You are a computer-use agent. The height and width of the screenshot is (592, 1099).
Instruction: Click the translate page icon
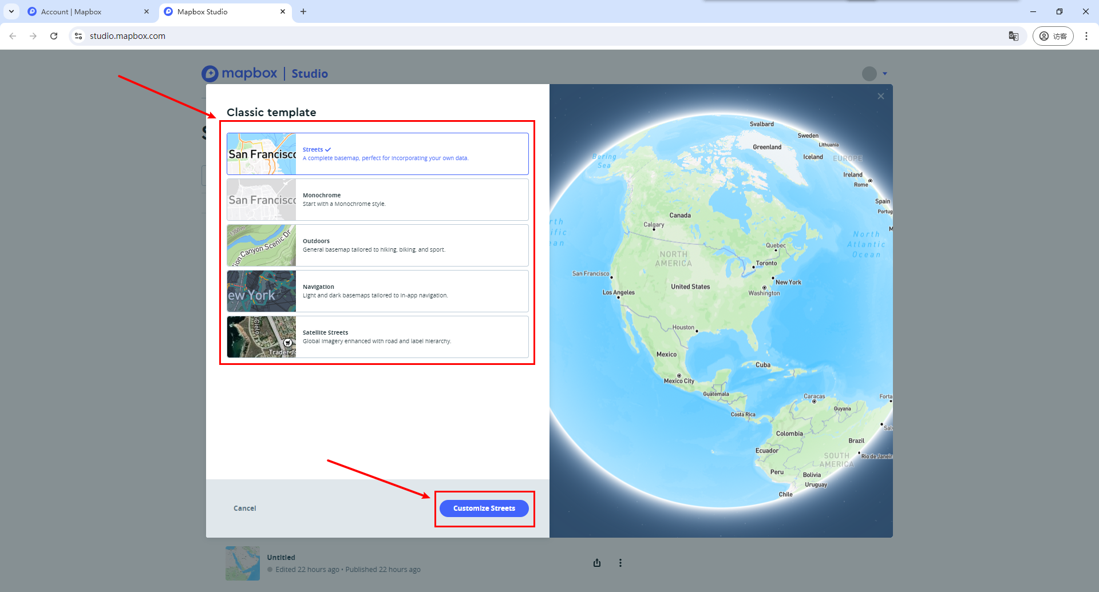pyautogui.click(x=1014, y=36)
